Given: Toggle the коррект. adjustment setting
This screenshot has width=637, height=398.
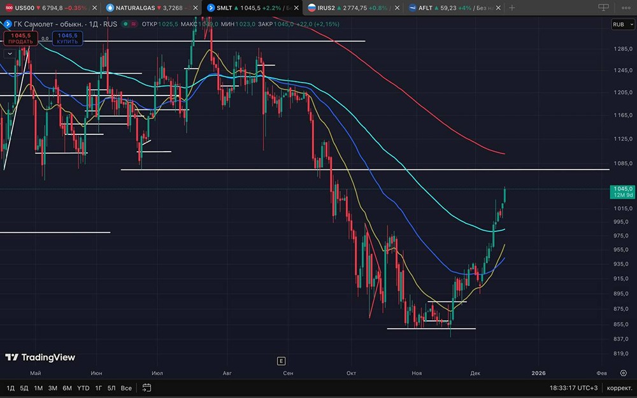Looking at the screenshot, I should [619, 388].
